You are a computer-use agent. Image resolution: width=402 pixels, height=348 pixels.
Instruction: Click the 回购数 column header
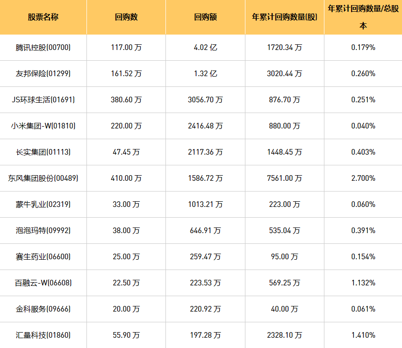(126, 17)
